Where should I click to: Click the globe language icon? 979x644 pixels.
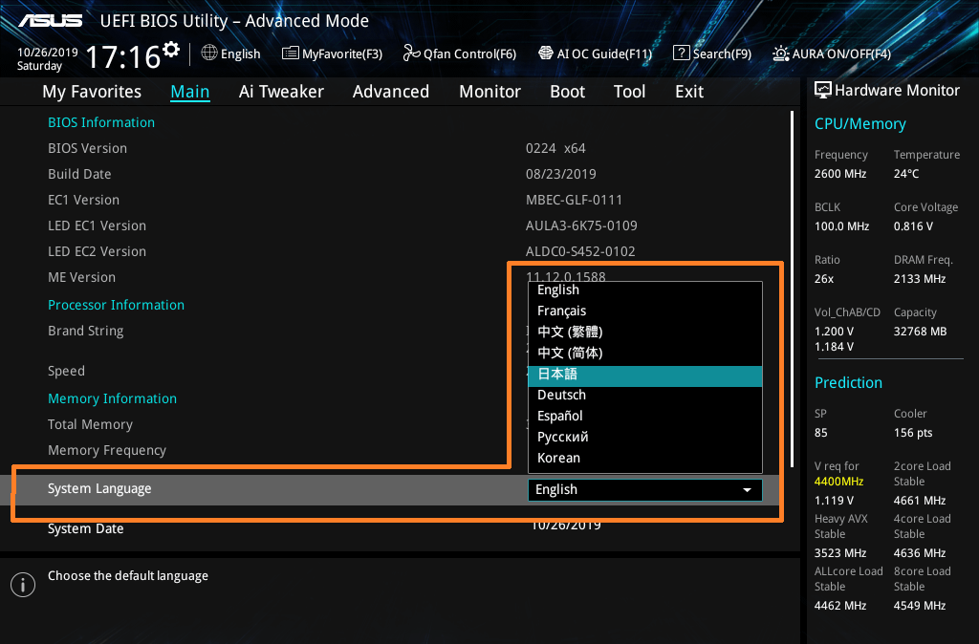(x=209, y=54)
